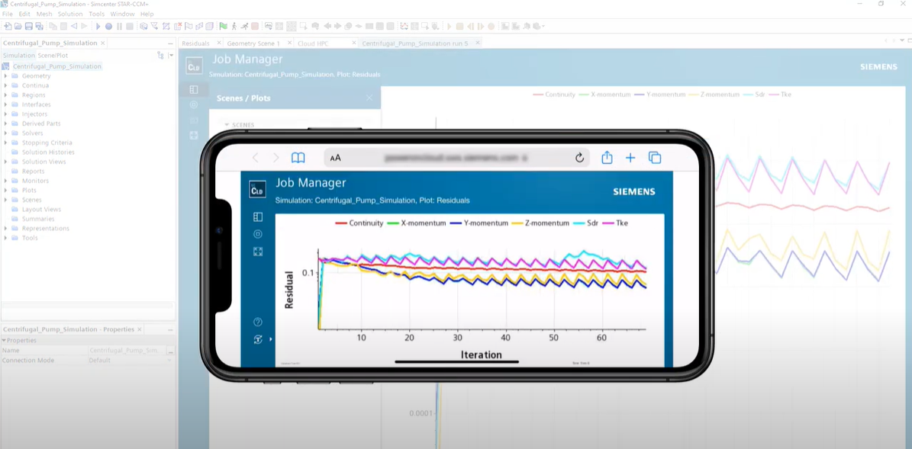Expand the Stopping Criteria node
This screenshot has height=449, width=912.
6,143
